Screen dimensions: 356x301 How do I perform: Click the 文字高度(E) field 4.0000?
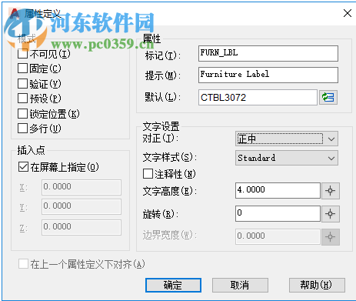278,190
